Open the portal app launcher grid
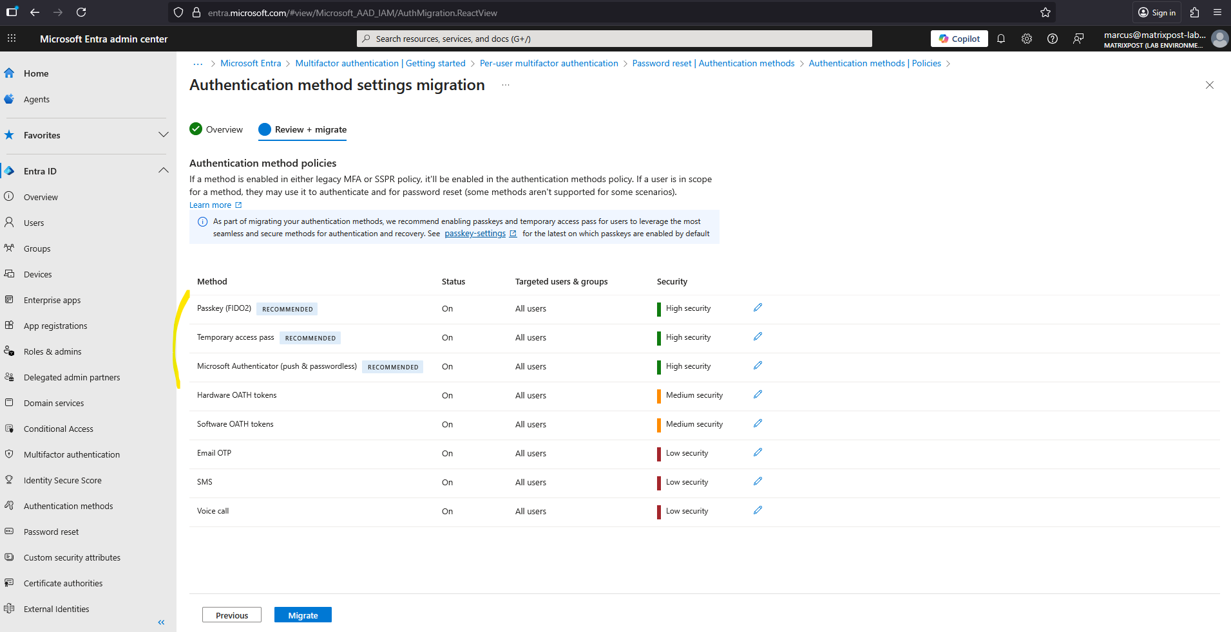The image size is (1231, 632). click(12, 39)
